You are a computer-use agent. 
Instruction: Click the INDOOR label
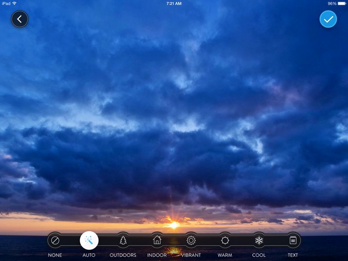click(157, 255)
